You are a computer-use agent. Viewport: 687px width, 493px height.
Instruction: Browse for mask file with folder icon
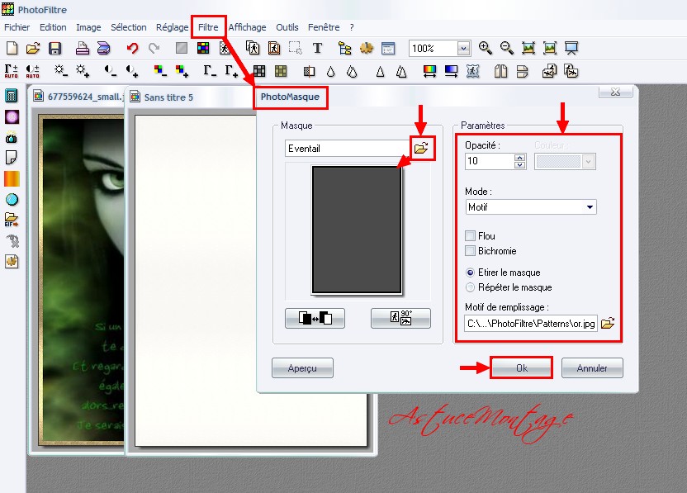[421, 148]
